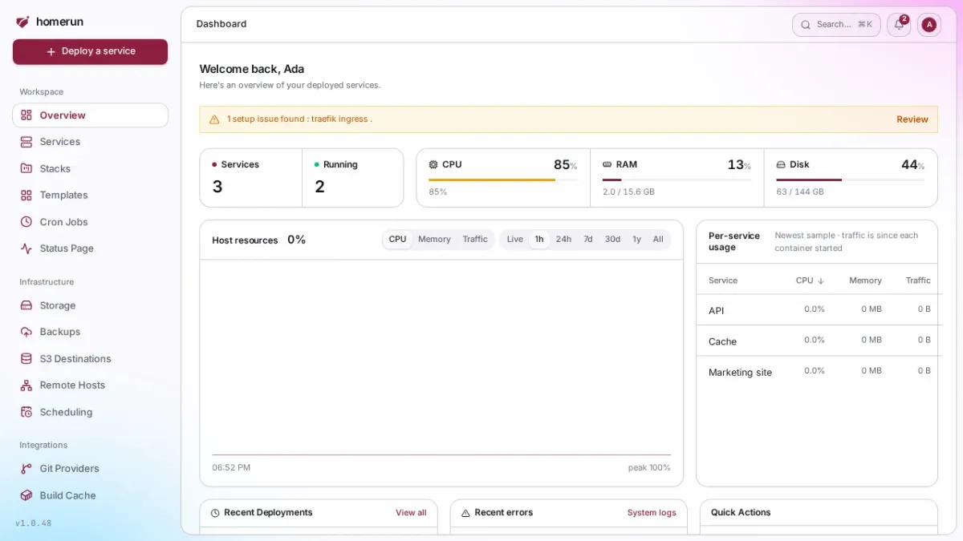
Task: Click the Status Page pulse icon
Action: [x=26, y=248]
